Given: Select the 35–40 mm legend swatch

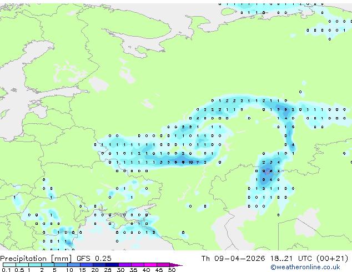Looking at the screenshot, I should 138,265.
